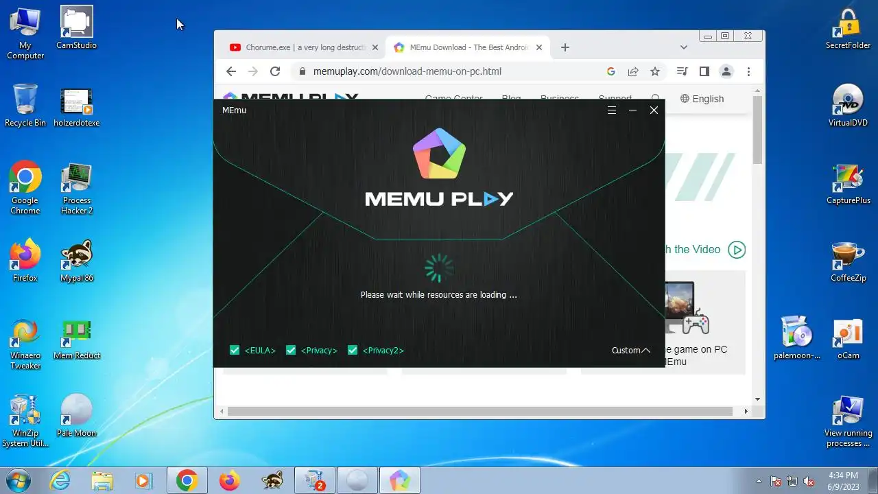Close the Chorume.exe YouTube tab
The image size is (878, 494).
pyautogui.click(x=375, y=47)
